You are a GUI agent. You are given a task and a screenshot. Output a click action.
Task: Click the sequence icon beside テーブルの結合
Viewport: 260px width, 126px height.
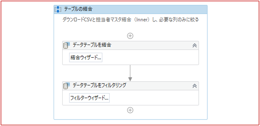click(x=58, y=9)
